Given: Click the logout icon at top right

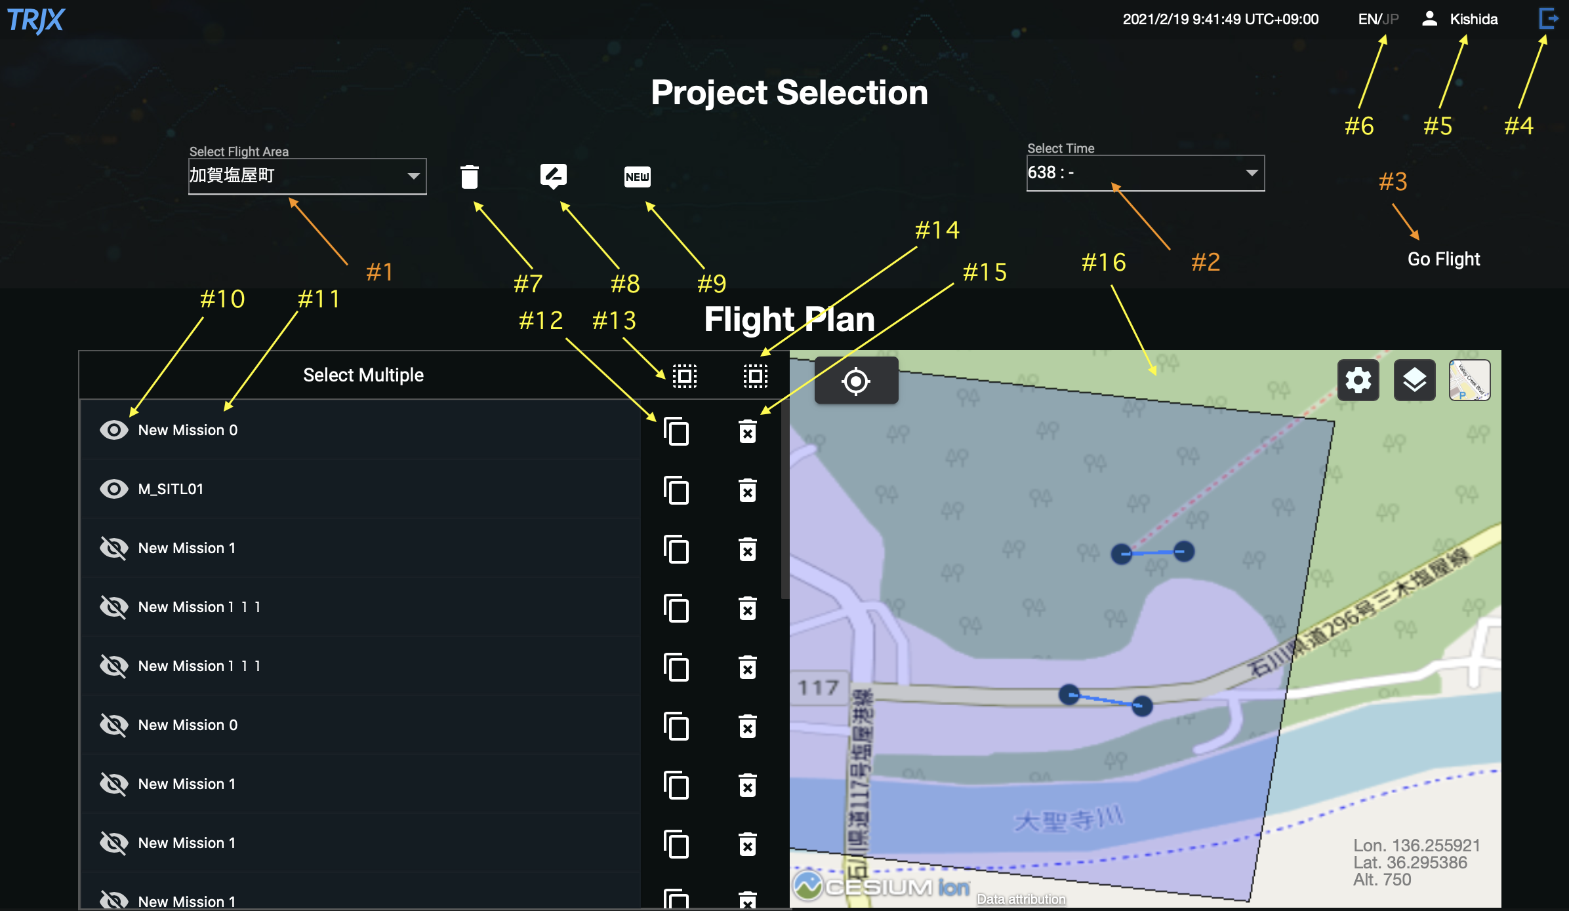Looking at the screenshot, I should pos(1549,18).
